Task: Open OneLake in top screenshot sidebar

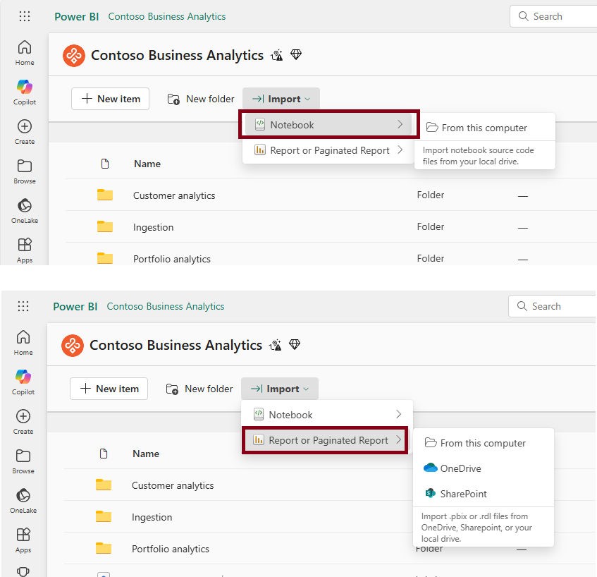Action: (25, 211)
